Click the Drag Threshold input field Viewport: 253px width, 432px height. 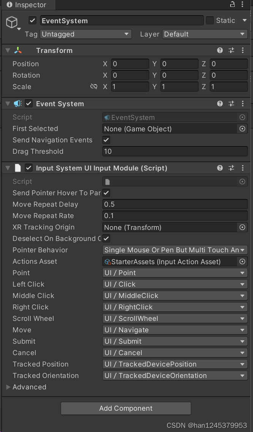(175, 151)
